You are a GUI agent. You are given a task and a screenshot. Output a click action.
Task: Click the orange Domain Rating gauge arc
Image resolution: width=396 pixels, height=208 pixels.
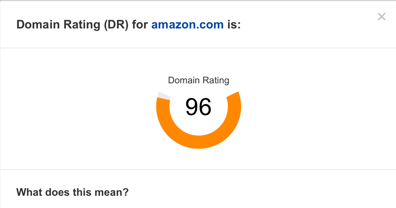198,142
